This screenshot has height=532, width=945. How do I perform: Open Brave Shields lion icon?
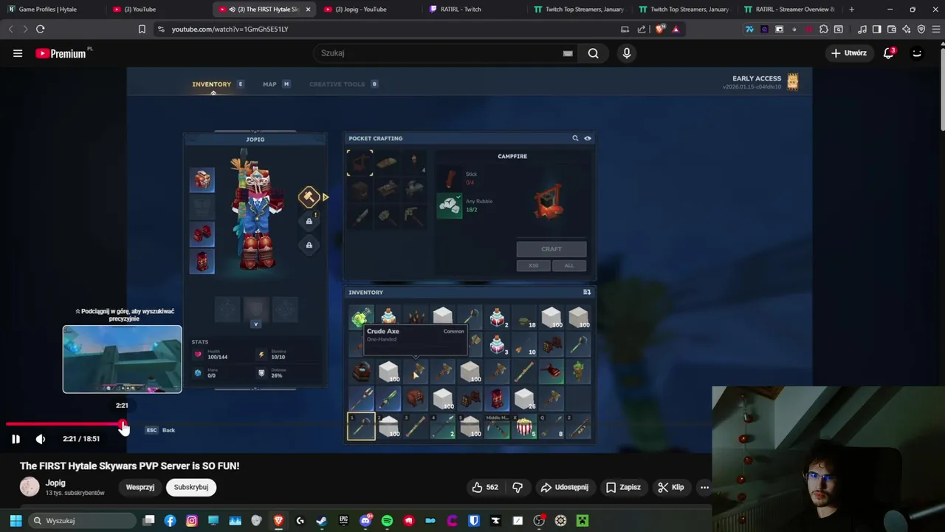(x=661, y=29)
